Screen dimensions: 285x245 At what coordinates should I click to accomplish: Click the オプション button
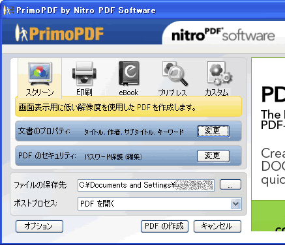point(39,226)
